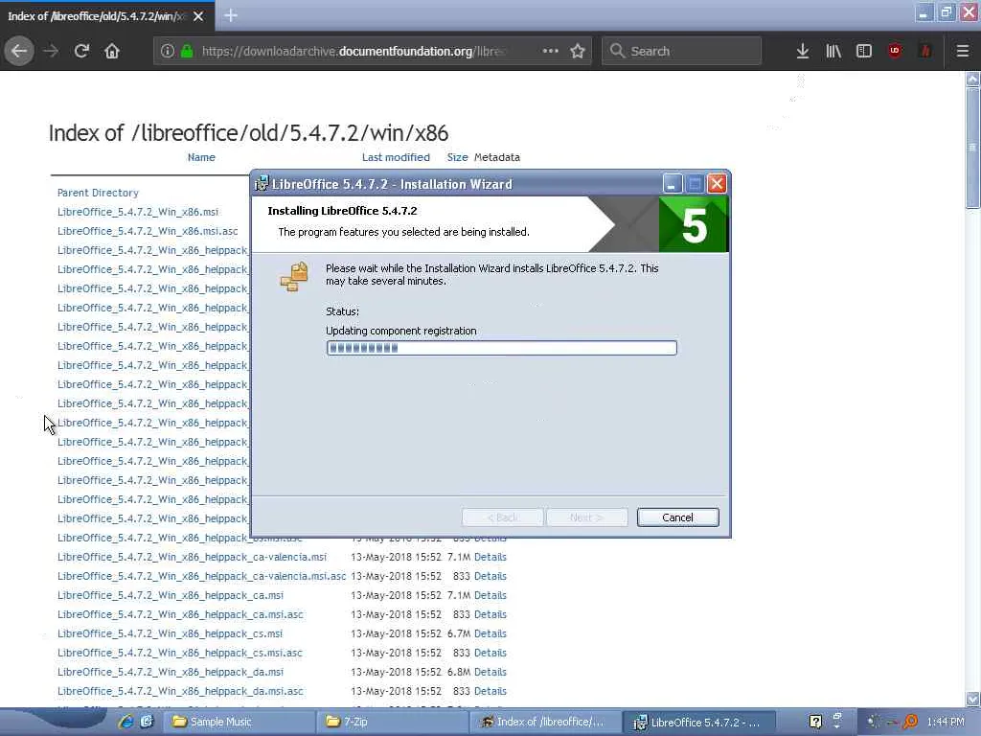Open a new tab with plus button

(231, 15)
